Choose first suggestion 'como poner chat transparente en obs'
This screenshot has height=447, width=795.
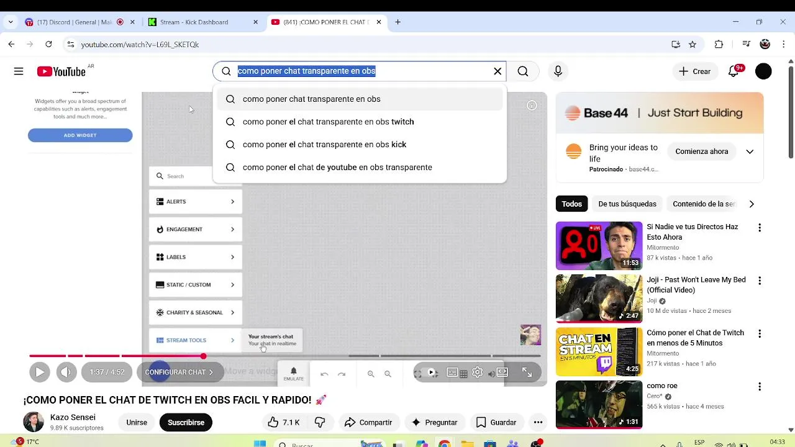[x=360, y=99]
